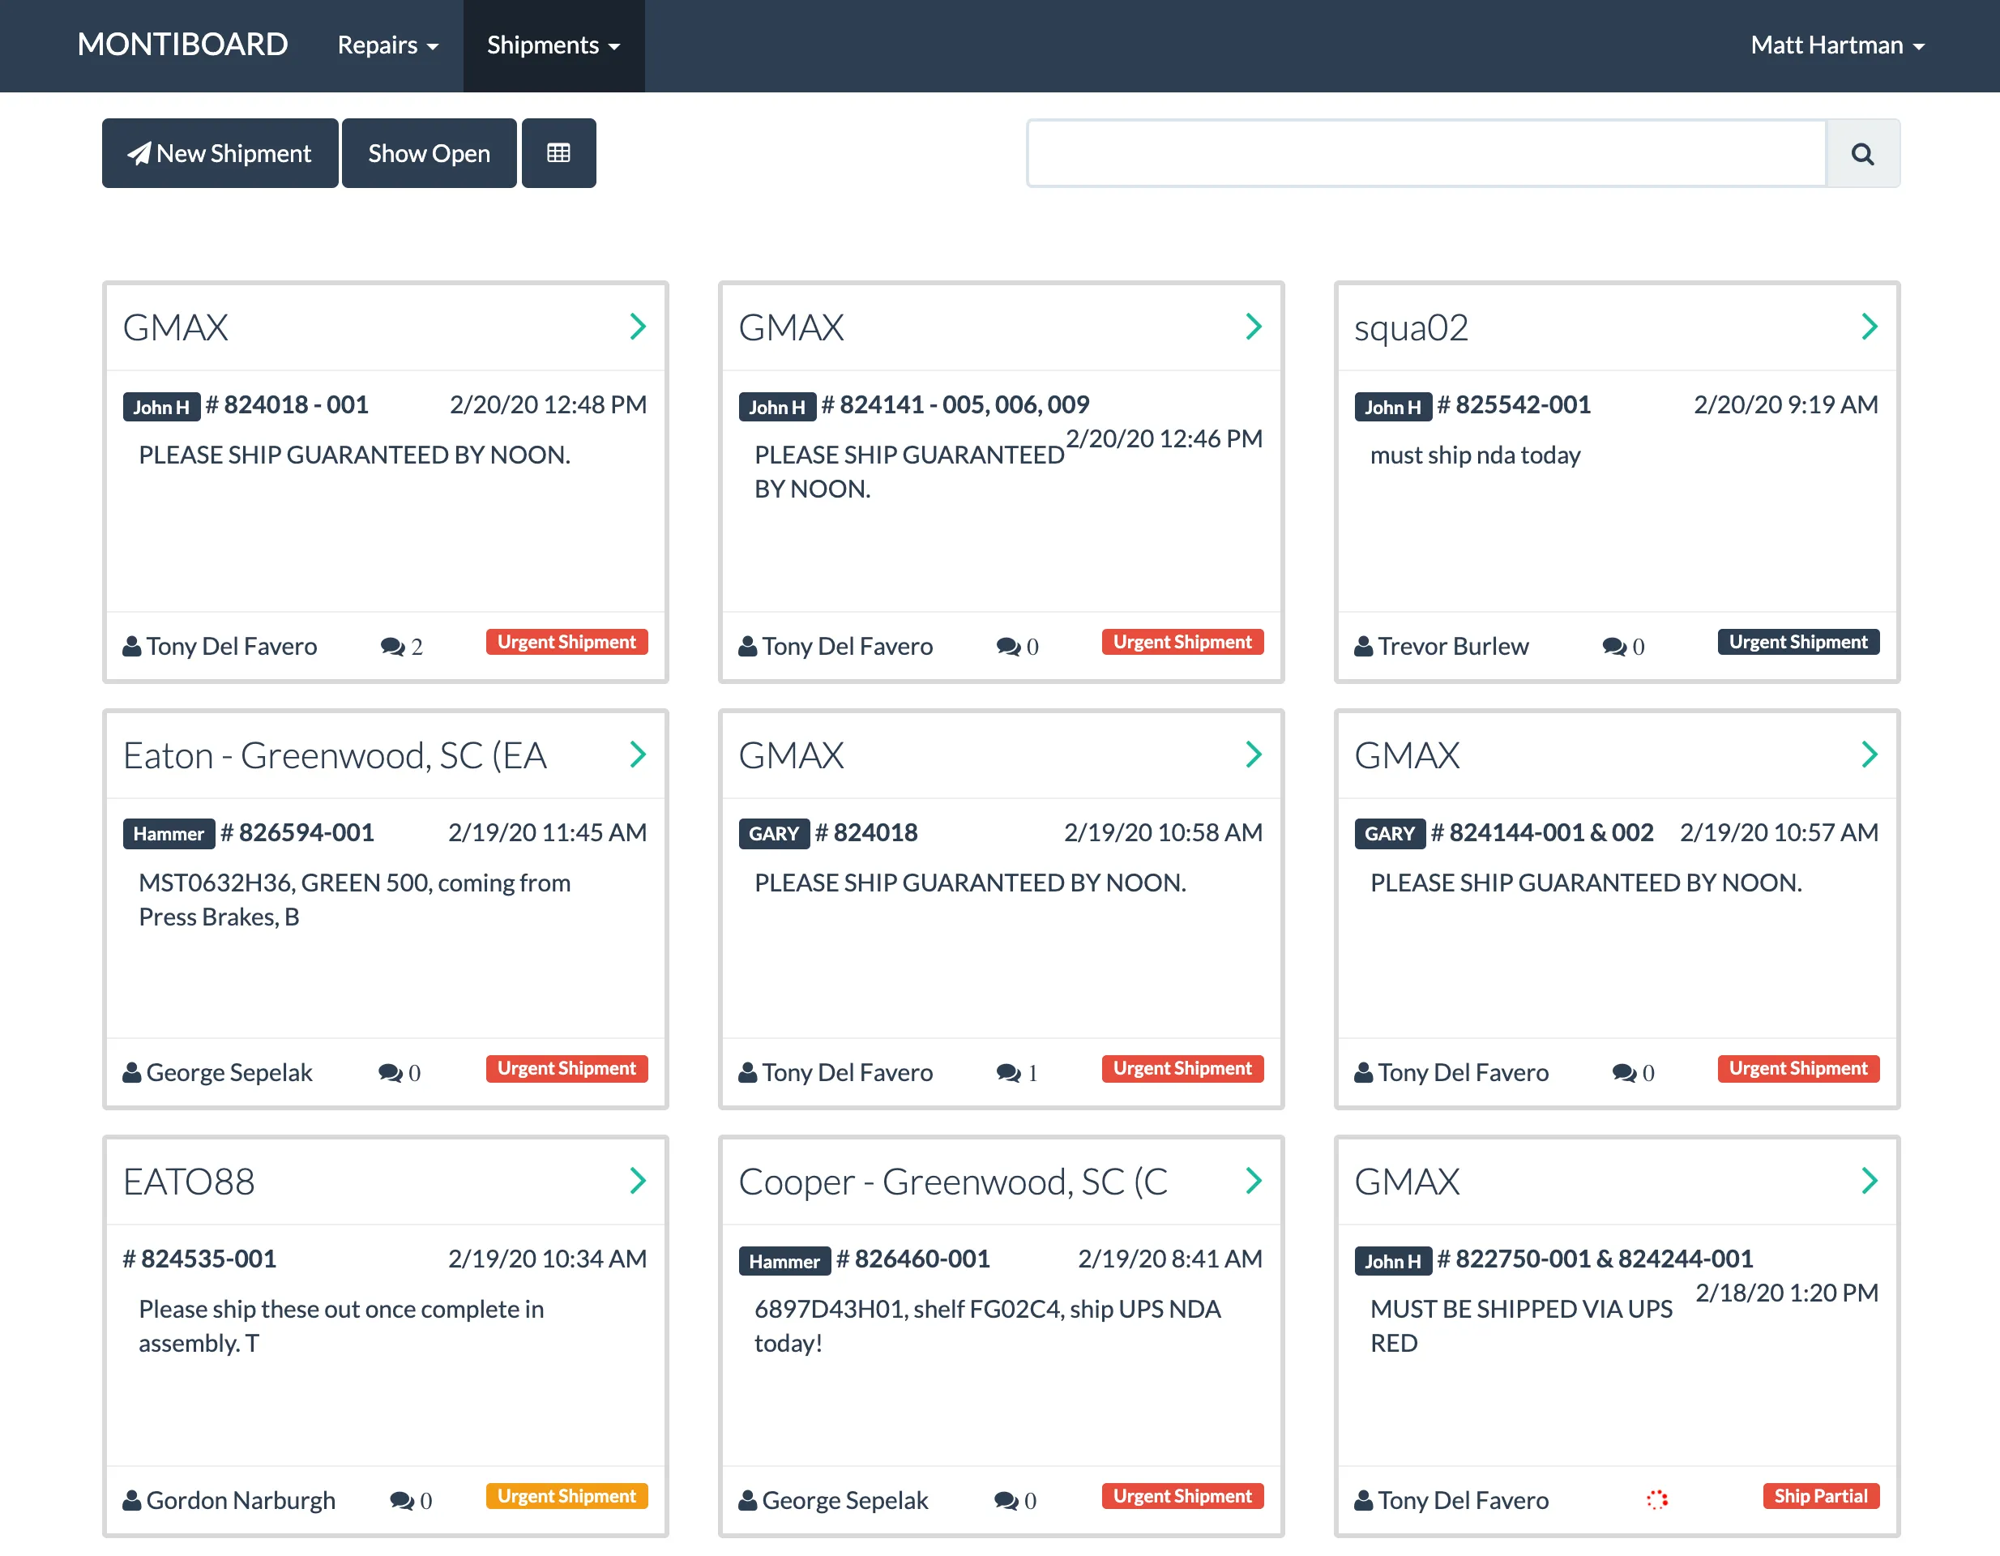The image size is (2000, 1556).
Task: Click timestamp 2/19/20 8:41 AM
Action: tap(1169, 1259)
